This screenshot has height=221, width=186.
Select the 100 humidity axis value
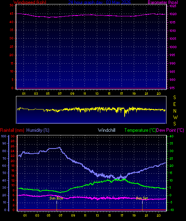point(4,136)
